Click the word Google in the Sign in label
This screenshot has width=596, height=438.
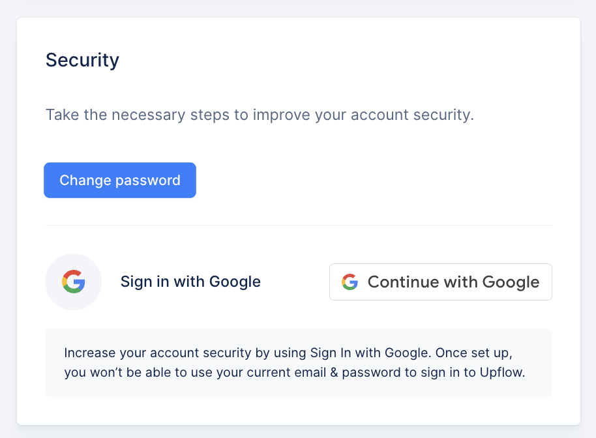(235, 282)
